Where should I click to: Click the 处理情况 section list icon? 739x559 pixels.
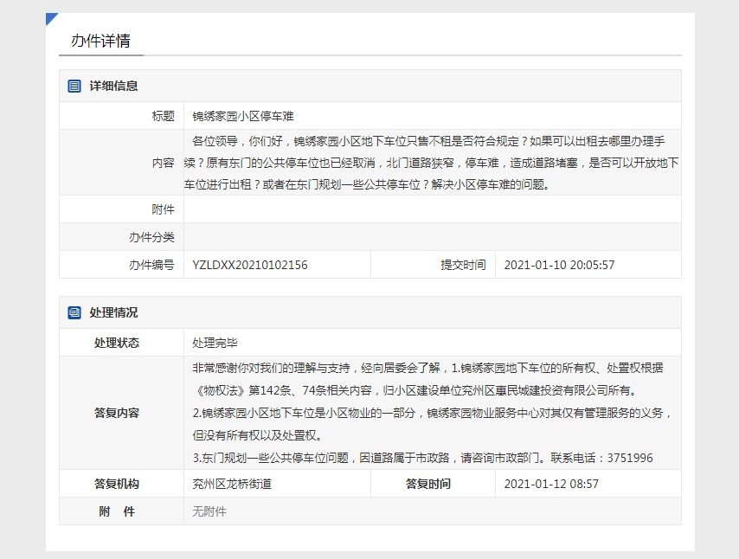click(74, 312)
